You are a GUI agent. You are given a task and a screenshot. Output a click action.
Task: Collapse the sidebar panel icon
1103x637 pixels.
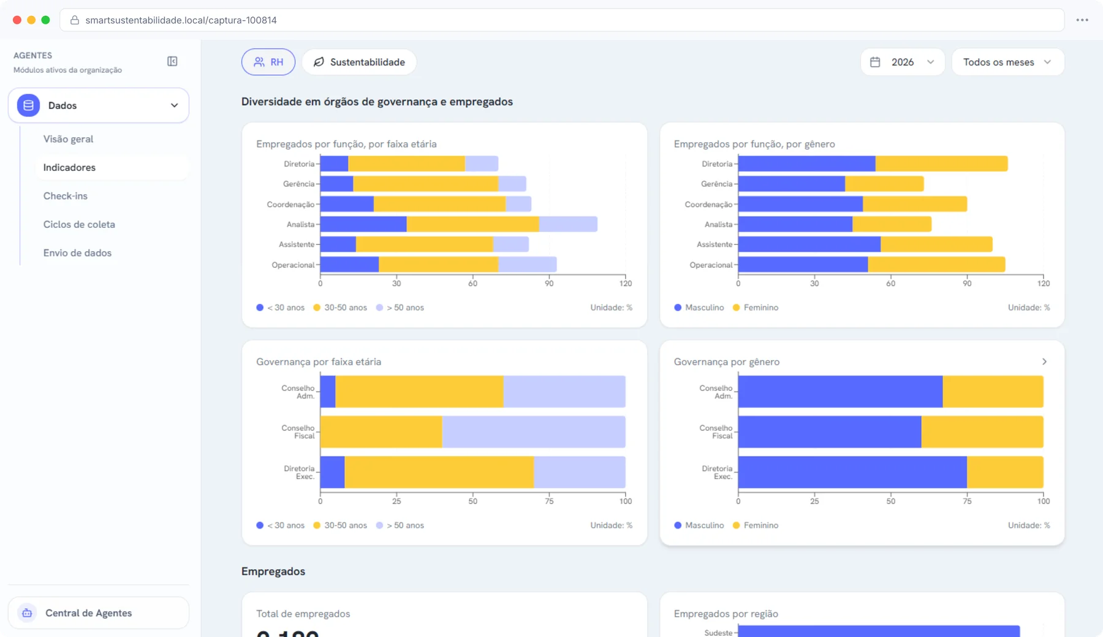point(172,61)
